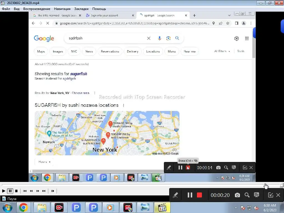The image size is (284, 213).
Task: Click the player's Pause button
Action: pyautogui.click(x=10, y=191)
